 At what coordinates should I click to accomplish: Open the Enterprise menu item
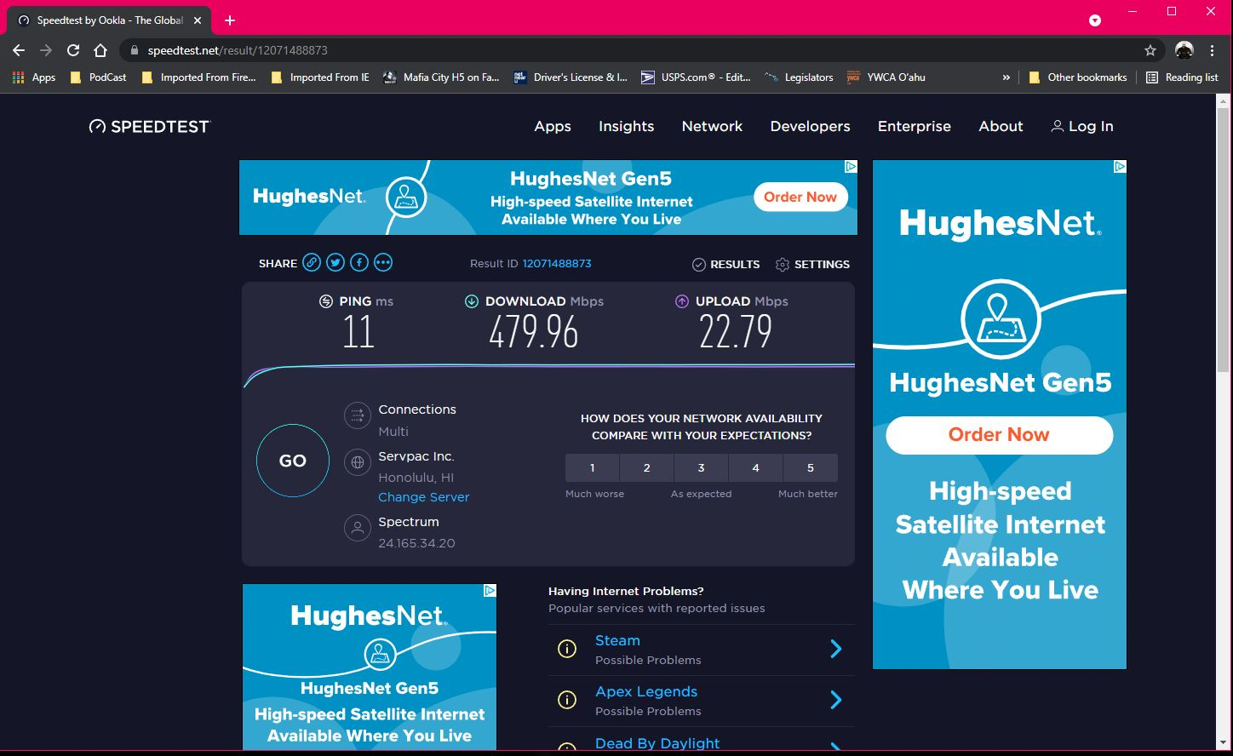coord(915,127)
